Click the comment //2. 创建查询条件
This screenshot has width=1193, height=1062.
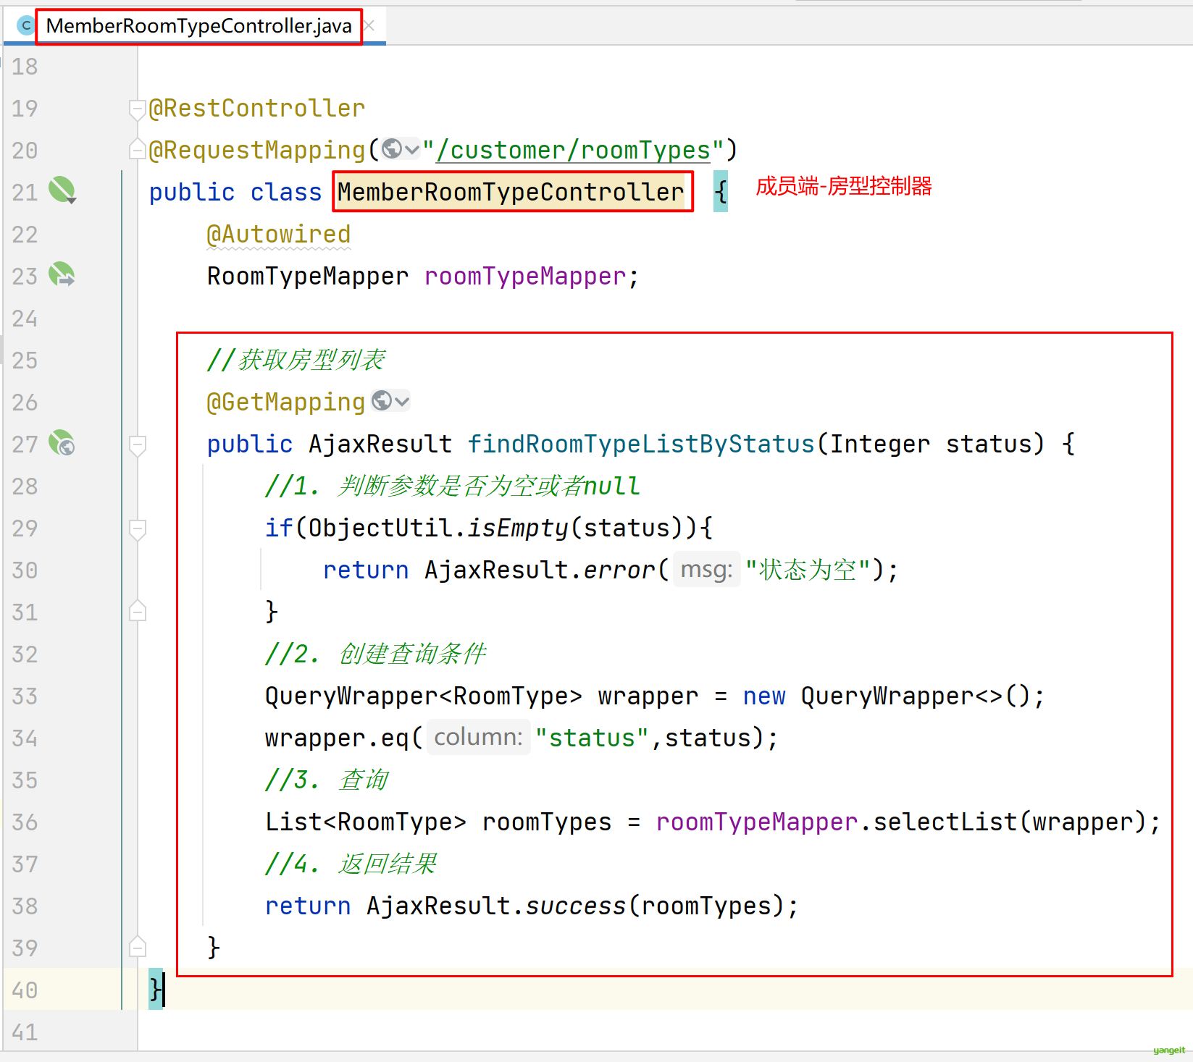(375, 654)
